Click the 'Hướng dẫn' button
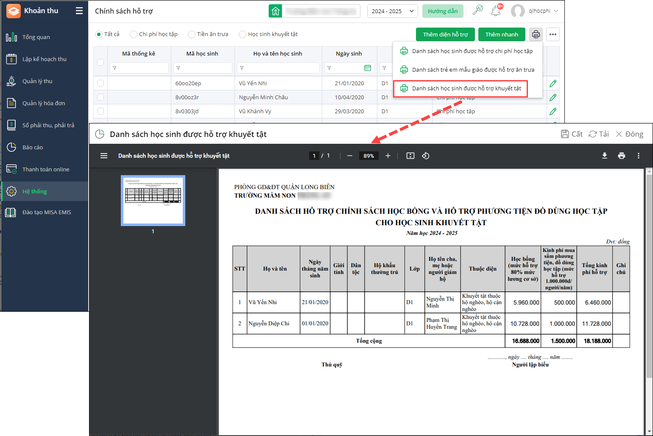The width and height of the screenshot is (653, 436). coord(442,11)
